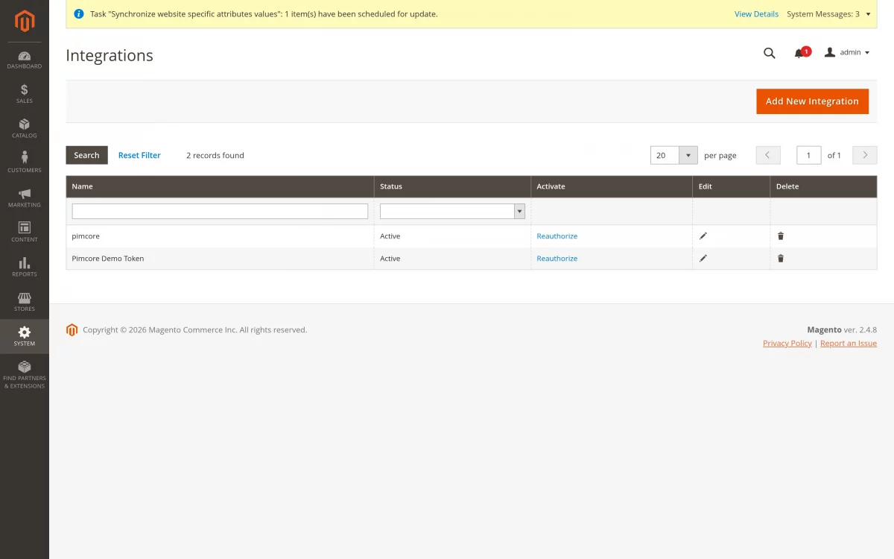The image size is (894, 559).
Task: Open the Privacy Policy link
Action: point(787,343)
